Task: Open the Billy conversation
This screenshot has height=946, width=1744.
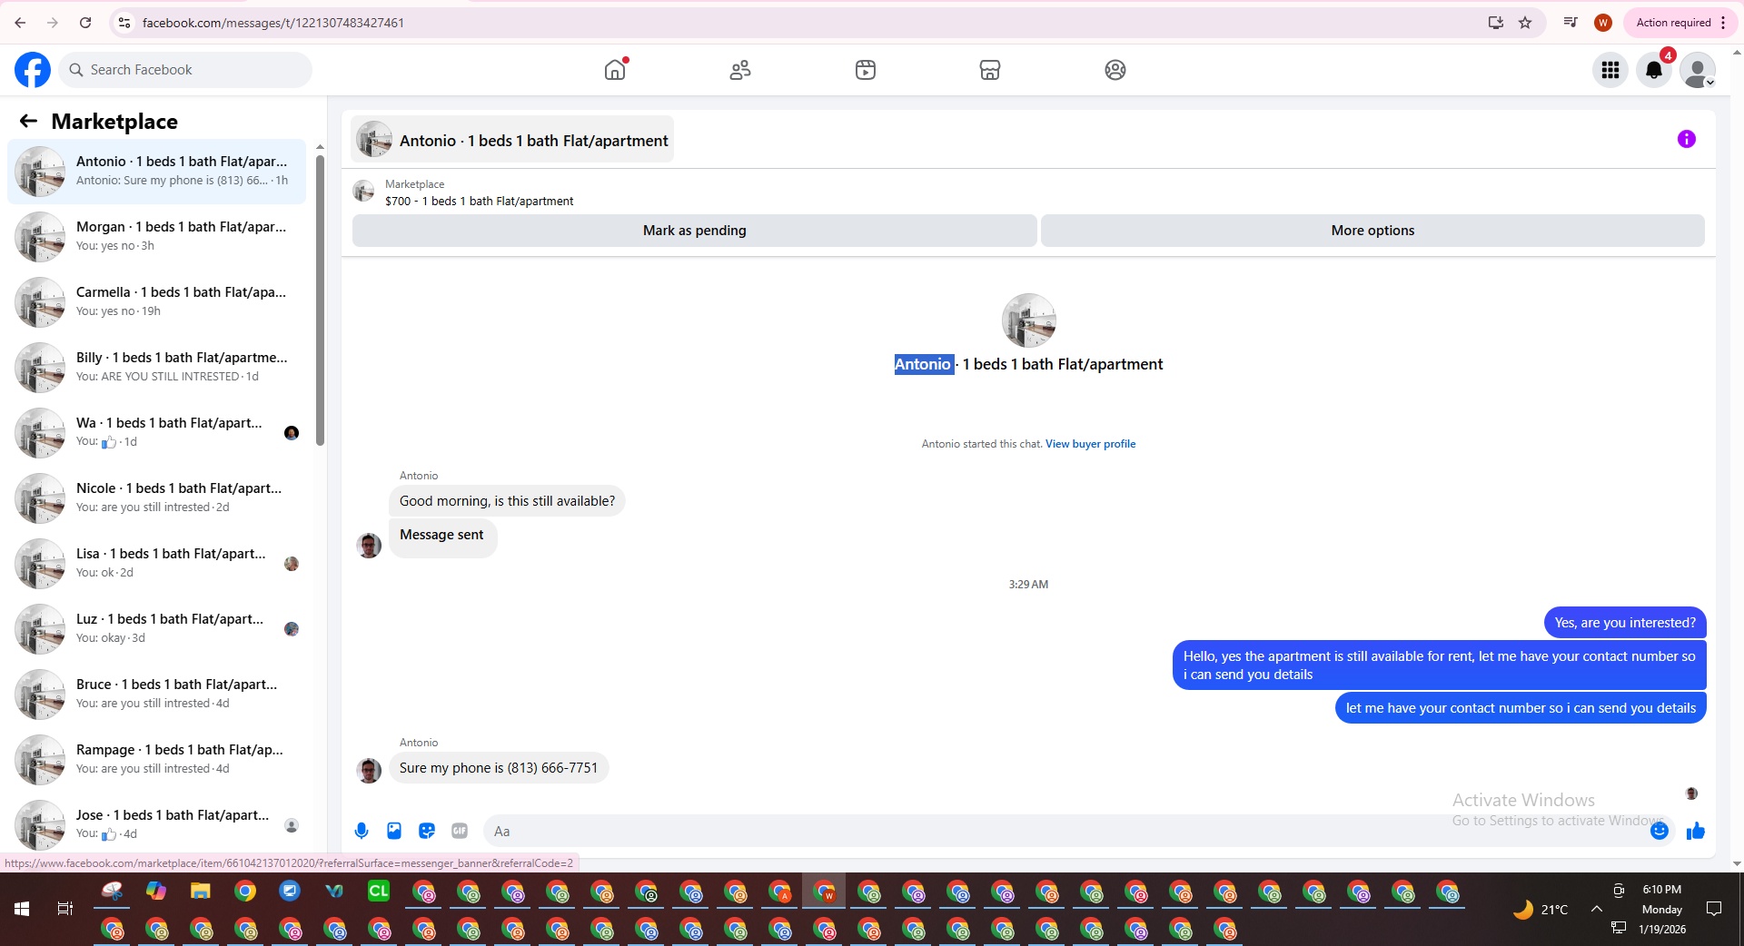Action: click(x=156, y=367)
